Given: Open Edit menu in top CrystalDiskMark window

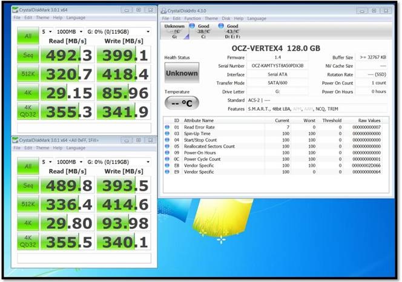Looking at the screenshot, I should pyautogui.click(x=28, y=18).
